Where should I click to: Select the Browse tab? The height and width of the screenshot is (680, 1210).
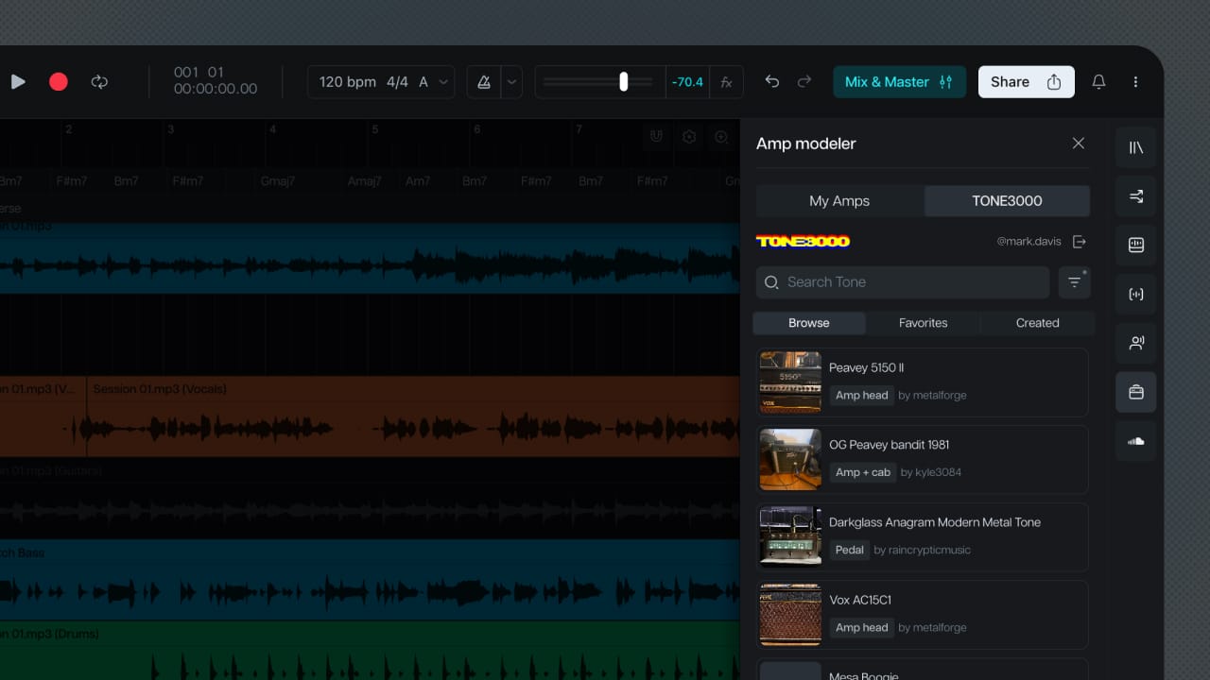(809, 323)
